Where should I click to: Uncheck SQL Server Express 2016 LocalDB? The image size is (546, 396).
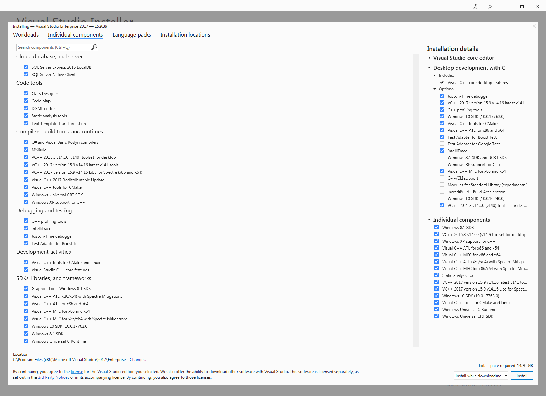[x=26, y=67]
